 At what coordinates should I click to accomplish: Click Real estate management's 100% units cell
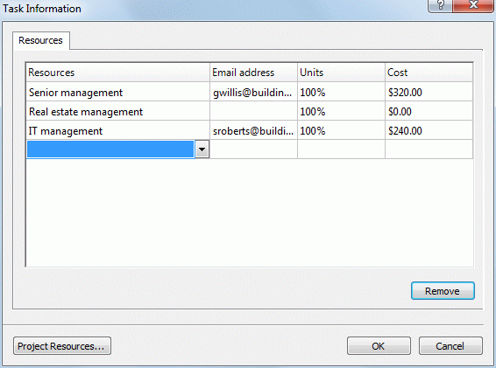(x=341, y=111)
